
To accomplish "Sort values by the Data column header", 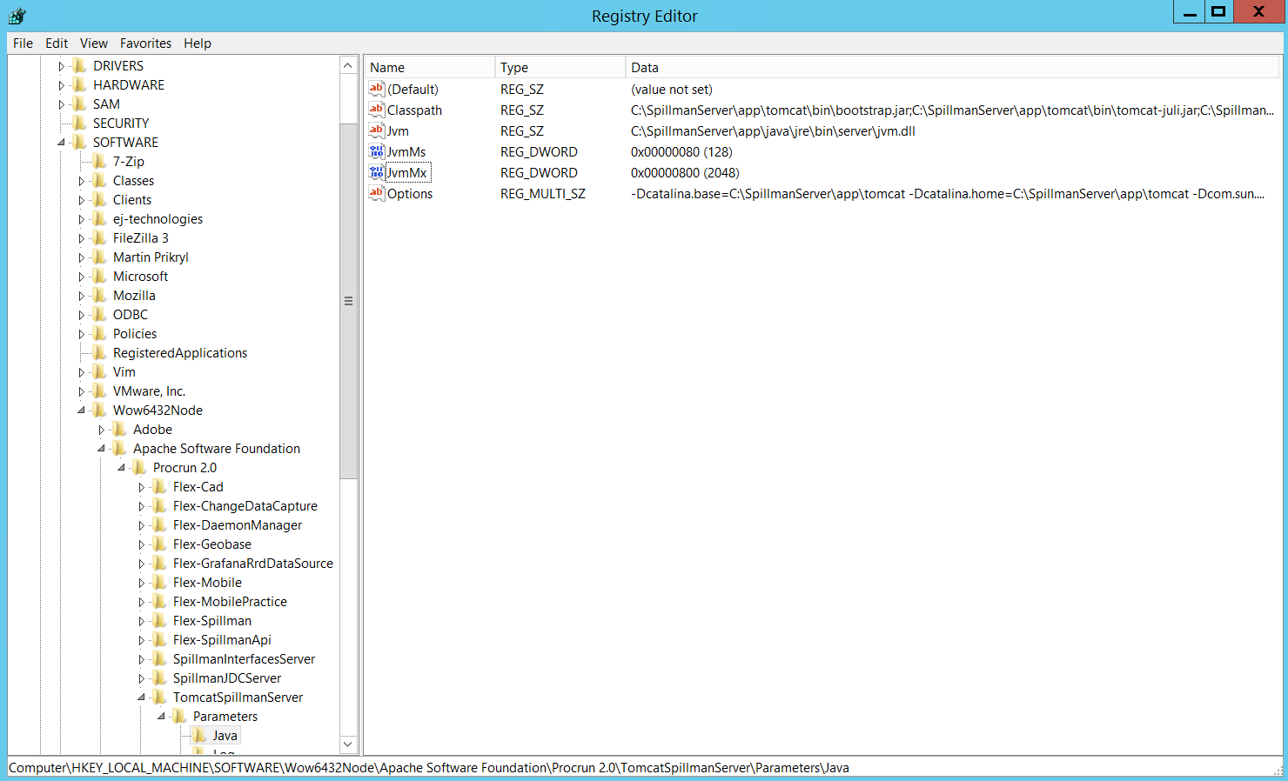I will 953,67.
